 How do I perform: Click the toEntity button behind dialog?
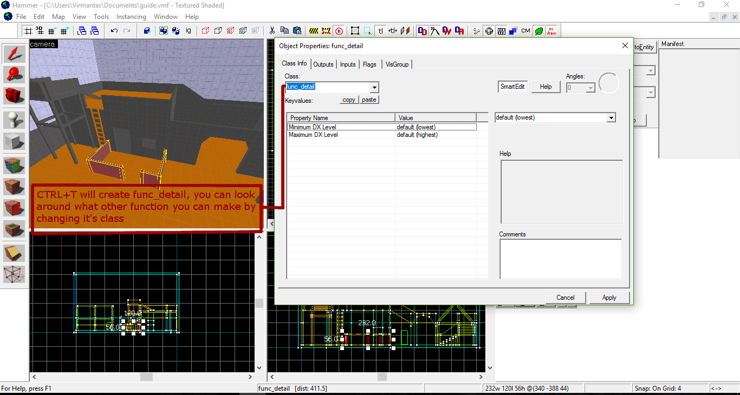(x=645, y=47)
